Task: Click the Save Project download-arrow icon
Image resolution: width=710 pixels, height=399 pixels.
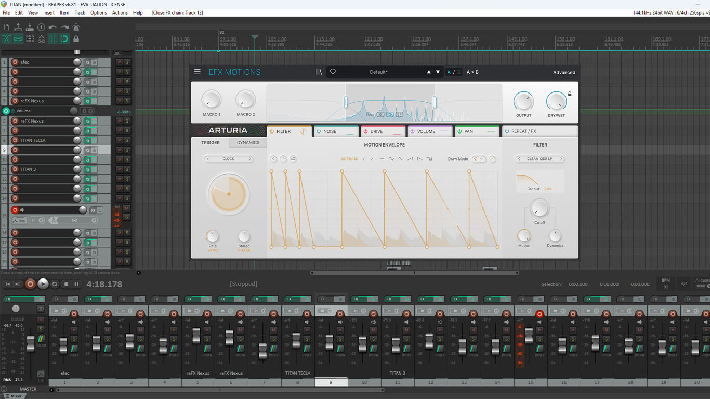Action: click(30, 27)
